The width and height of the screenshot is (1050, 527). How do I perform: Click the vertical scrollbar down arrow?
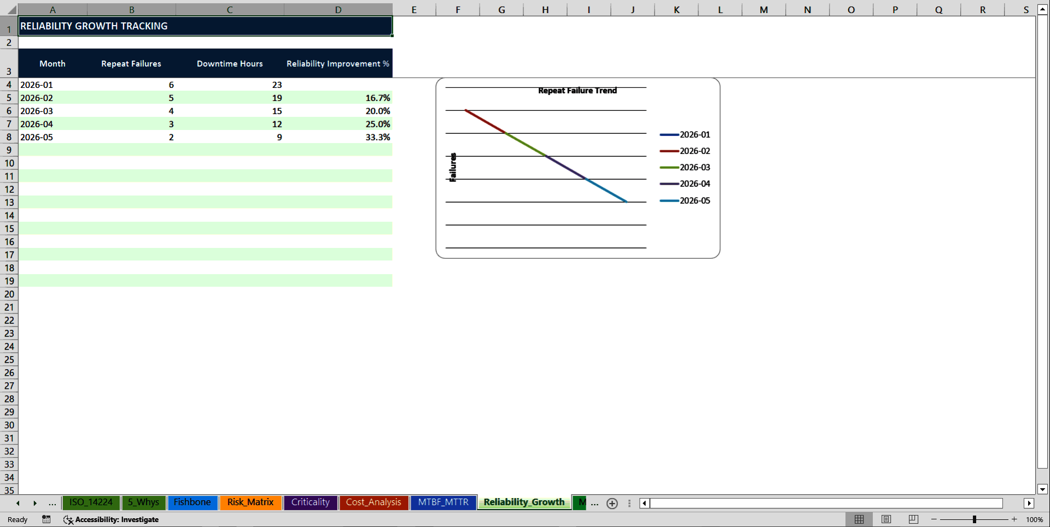[x=1043, y=490]
